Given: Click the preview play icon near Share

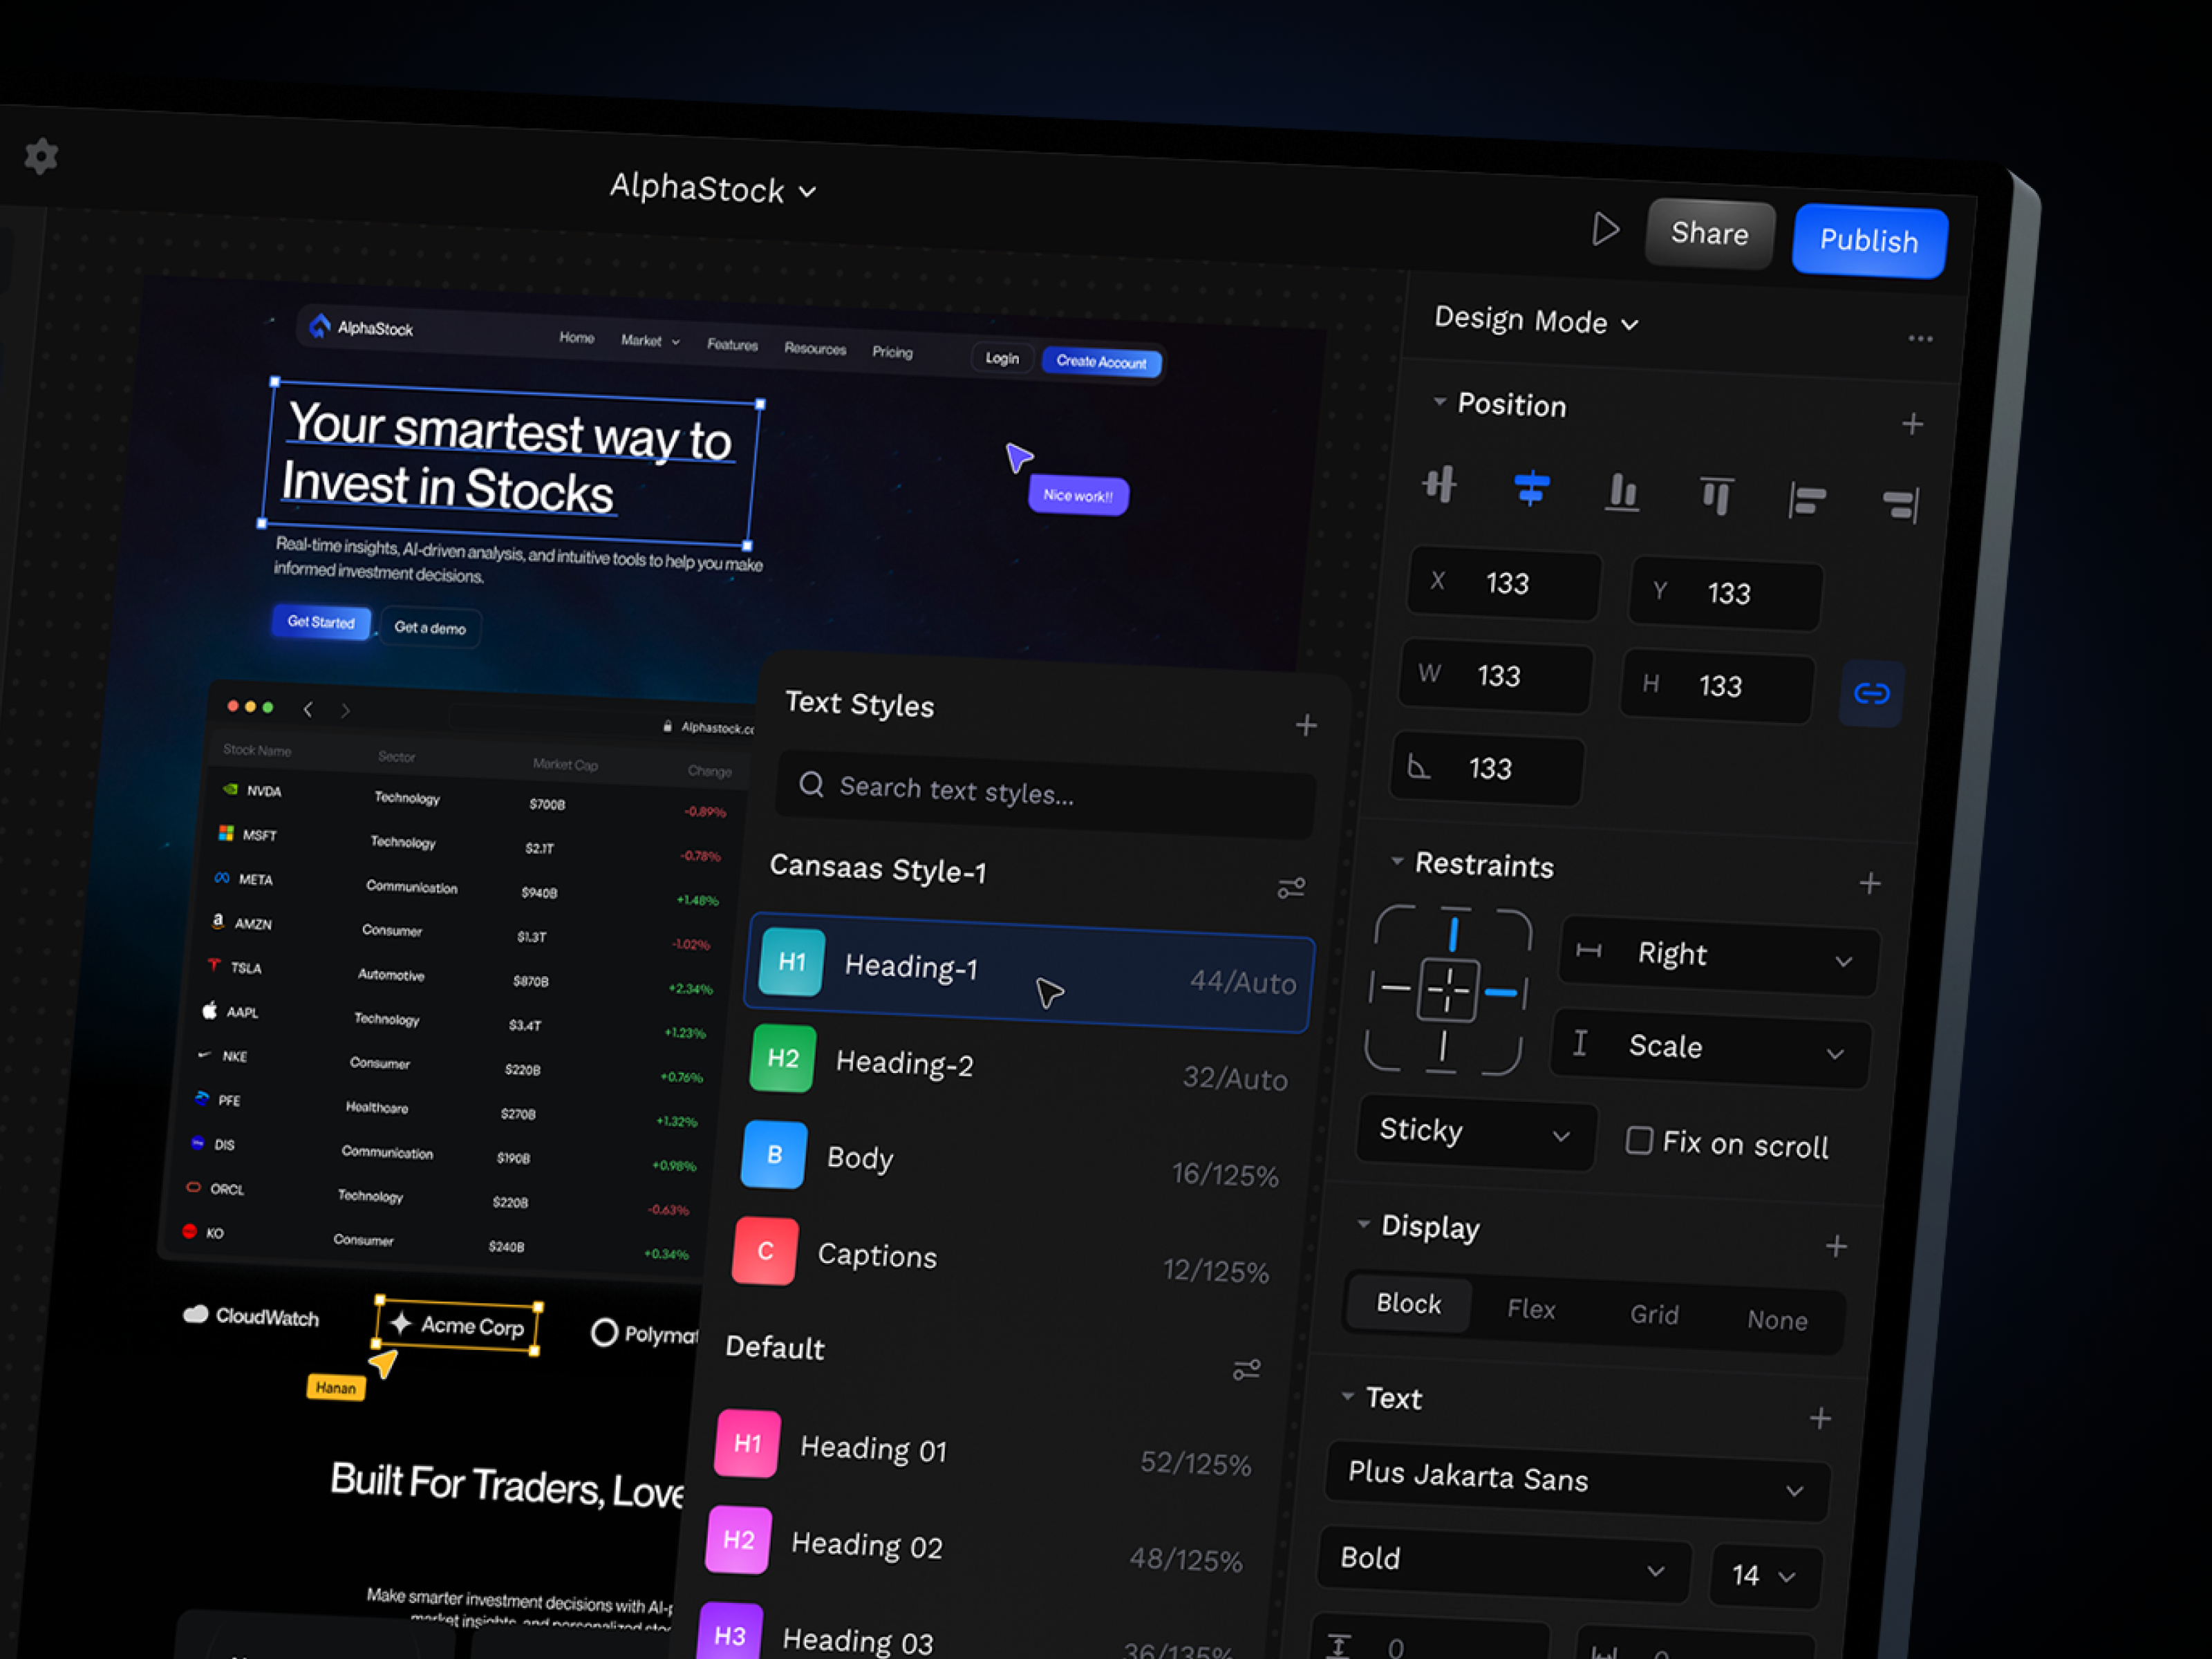Looking at the screenshot, I should pyautogui.click(x=1606, y=229).
